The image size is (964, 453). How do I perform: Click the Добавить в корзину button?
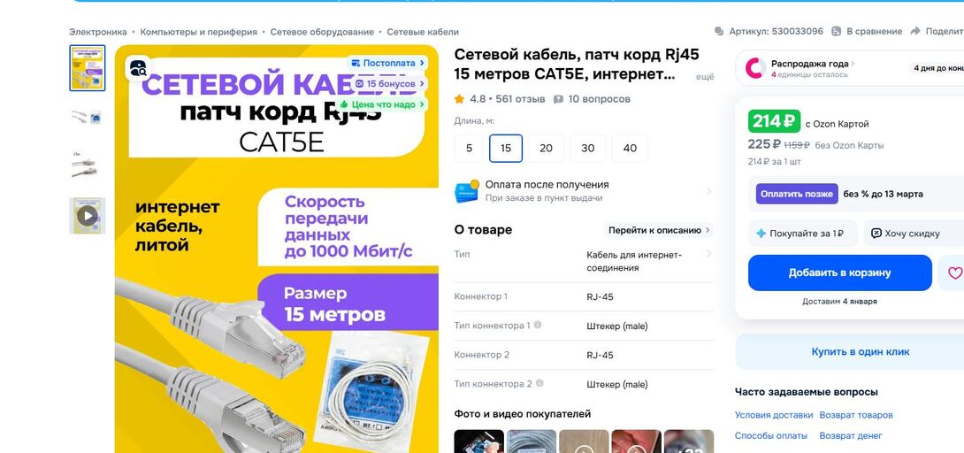pos(840,273)
